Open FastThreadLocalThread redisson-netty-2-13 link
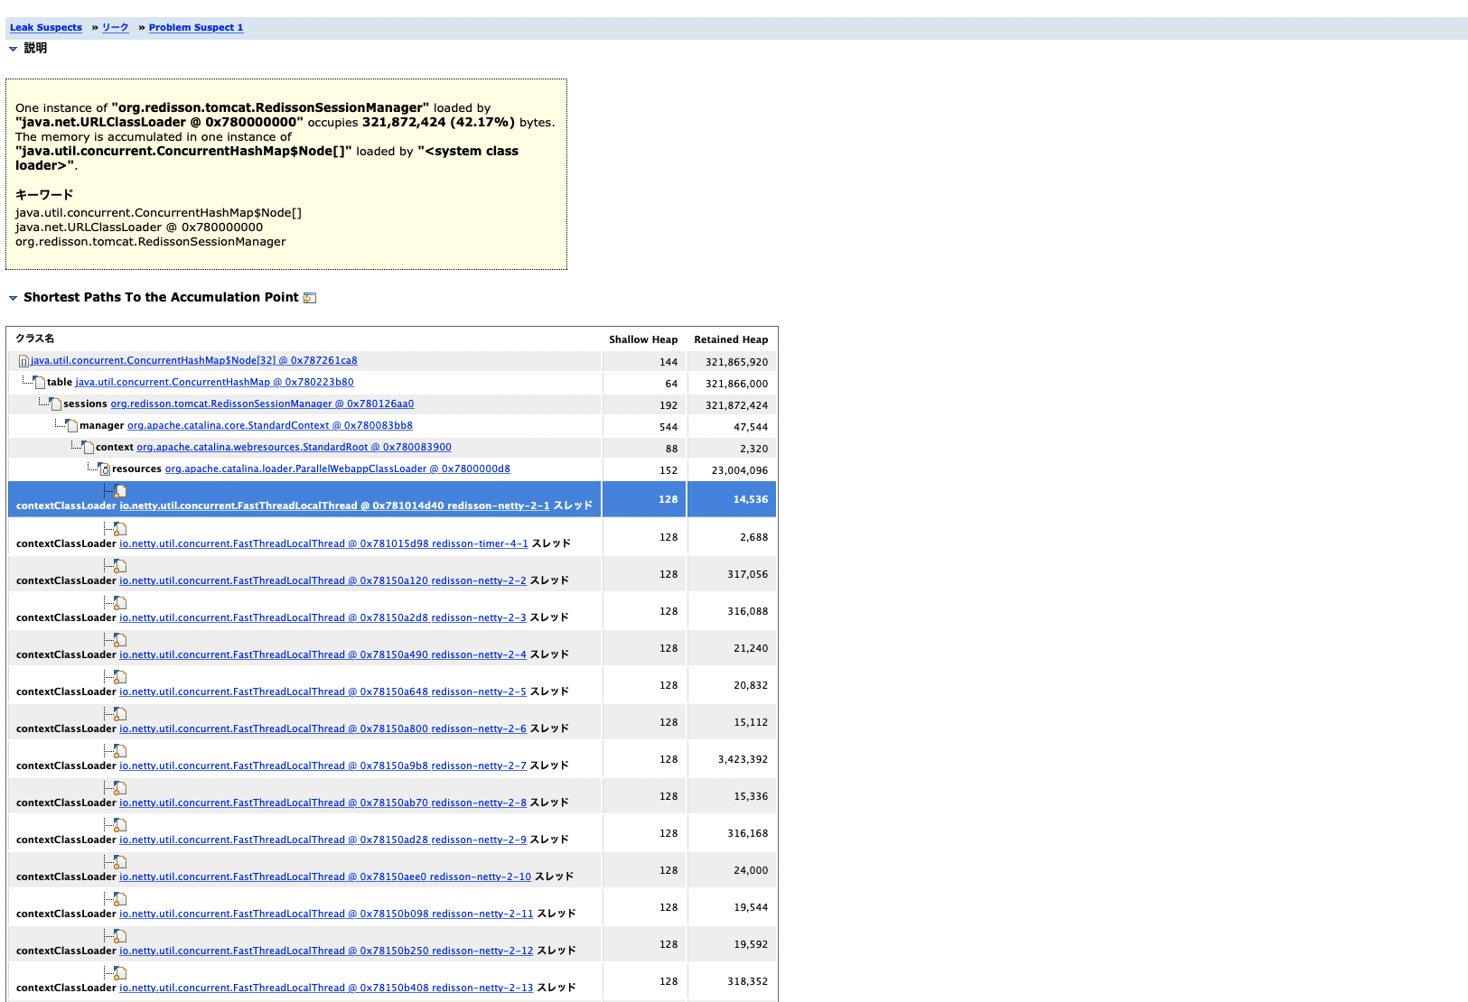Viewport: 1468px width, 1002px height. pyautogui.click(x=326, y=988)
